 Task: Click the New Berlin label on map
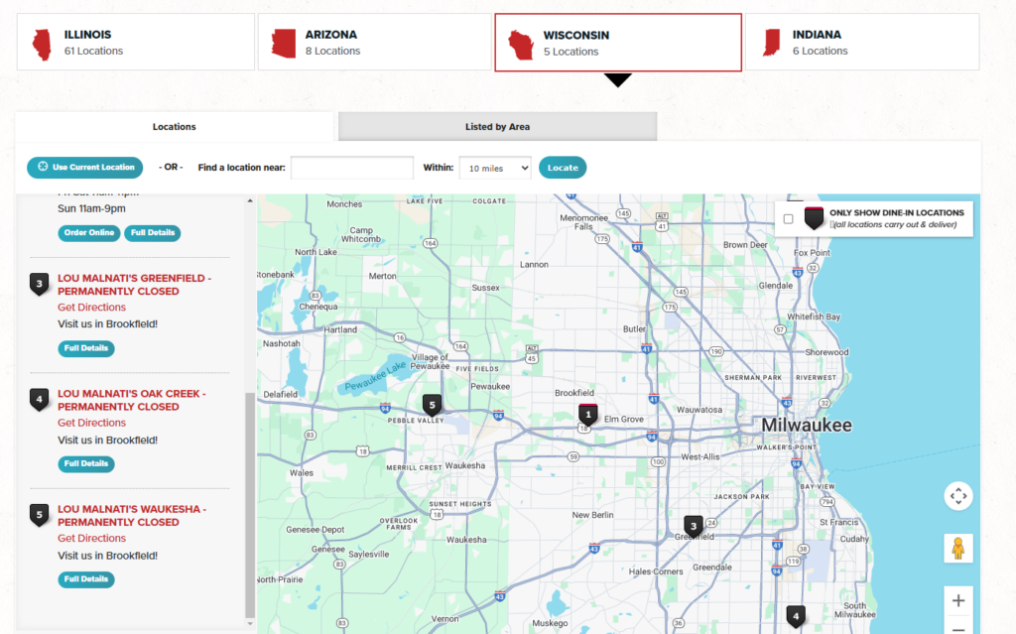point(592,515)
